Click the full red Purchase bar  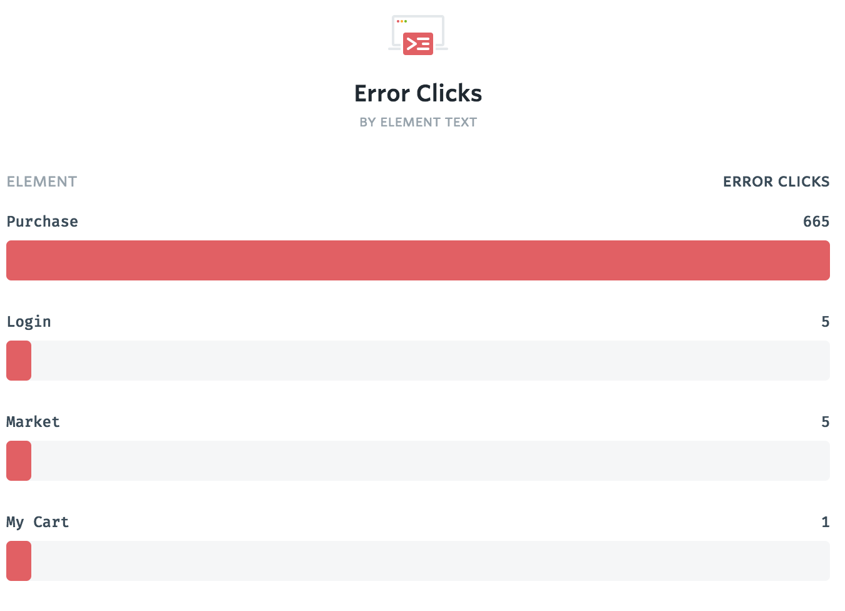click(418, 260)
